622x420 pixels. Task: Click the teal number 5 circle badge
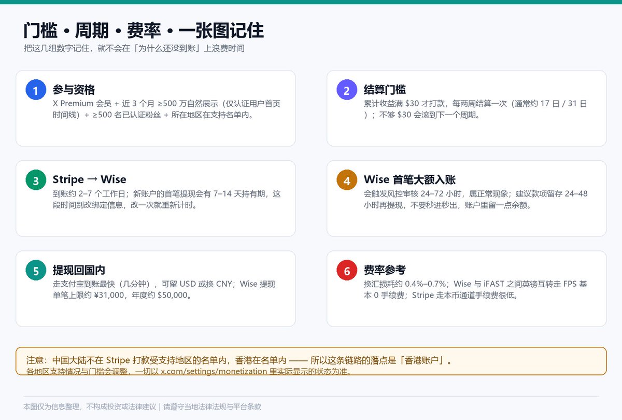tap(36, 271)
